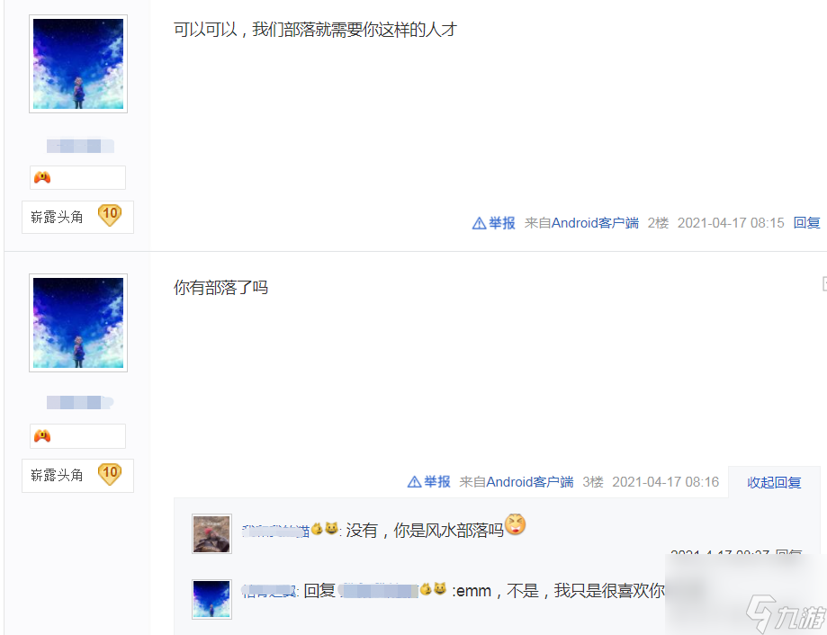This screenshot has width=827, height=635.
Task: Open the first poster's starry sky avatar
Action: coord(78,64)
